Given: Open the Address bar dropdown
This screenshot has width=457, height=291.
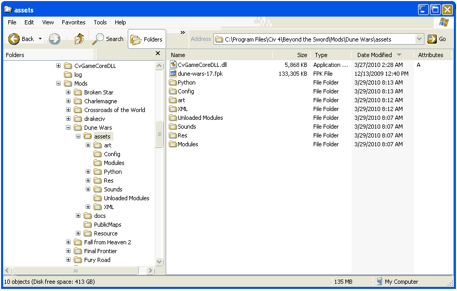Looking at the screenshot, I should click(x=419, y=39).
